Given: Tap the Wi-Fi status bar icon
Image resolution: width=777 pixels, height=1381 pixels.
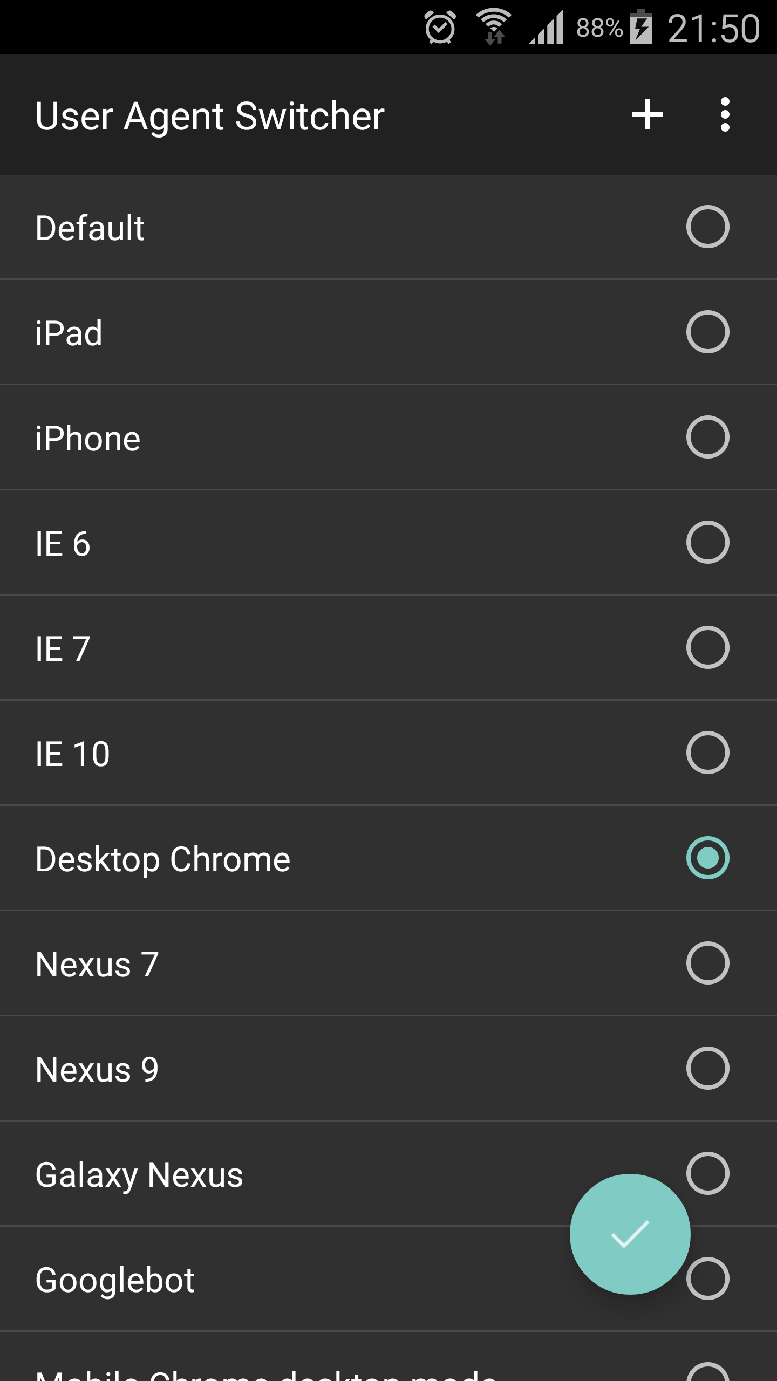Looking at the screenshot, I should tap(494, 28).
